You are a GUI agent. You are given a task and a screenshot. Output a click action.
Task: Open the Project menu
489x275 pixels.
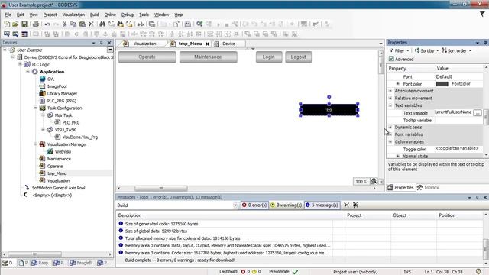pos(50,15)
